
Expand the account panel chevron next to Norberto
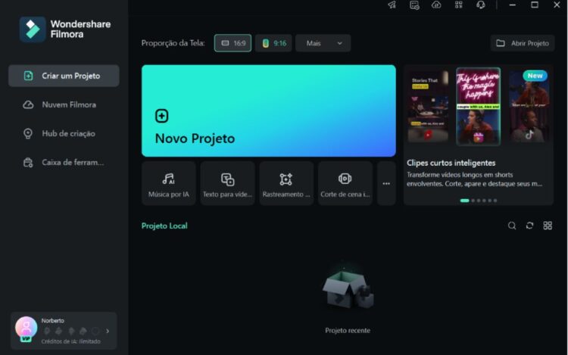point(108,331)
